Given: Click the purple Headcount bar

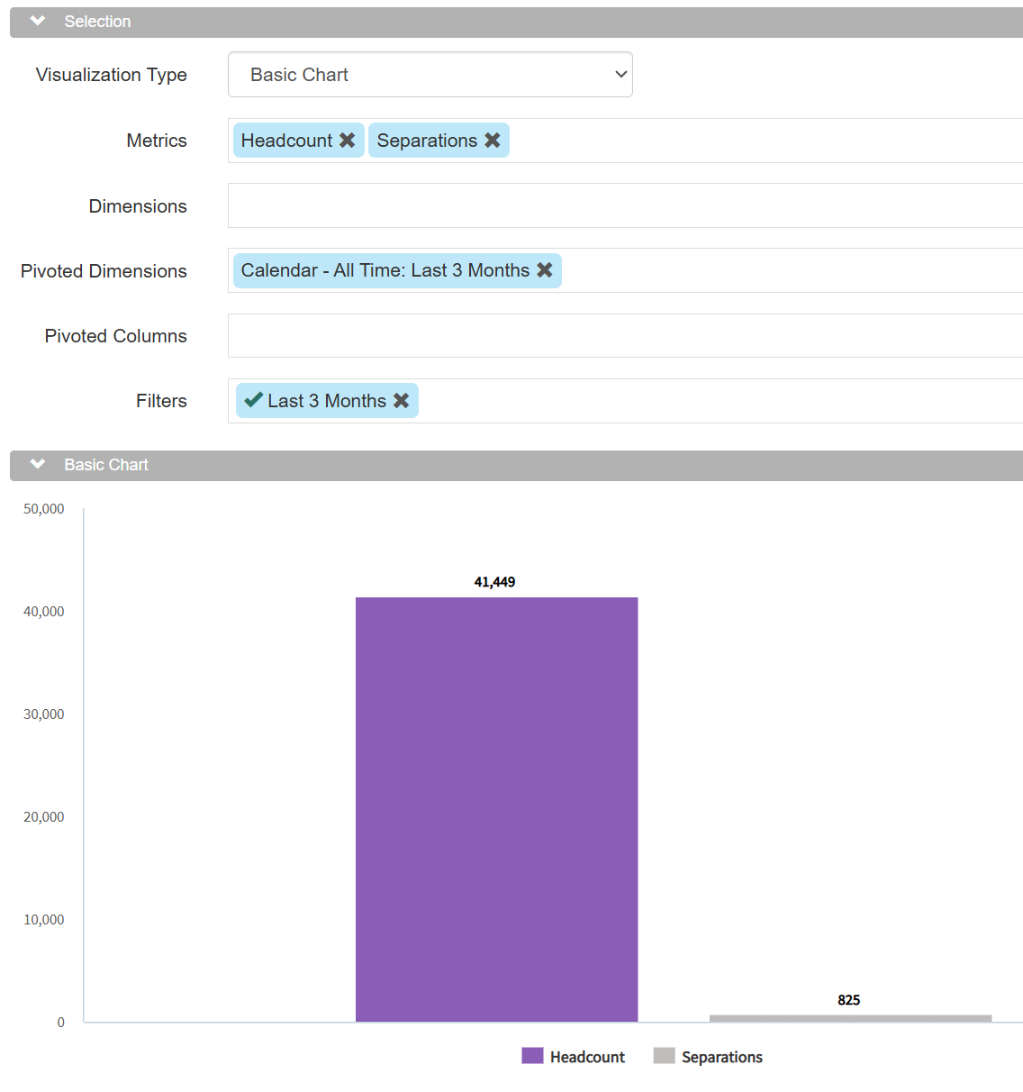Looking at the screenshot, I should click(496, 809).
